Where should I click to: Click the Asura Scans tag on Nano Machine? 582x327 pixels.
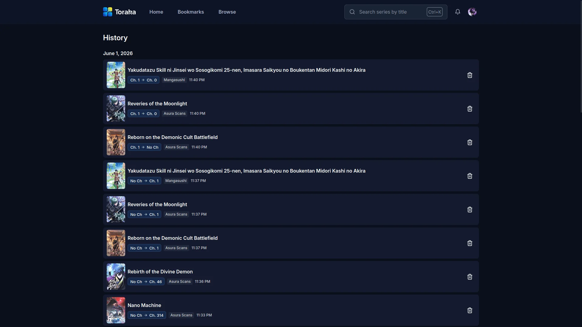pos(181,315)
